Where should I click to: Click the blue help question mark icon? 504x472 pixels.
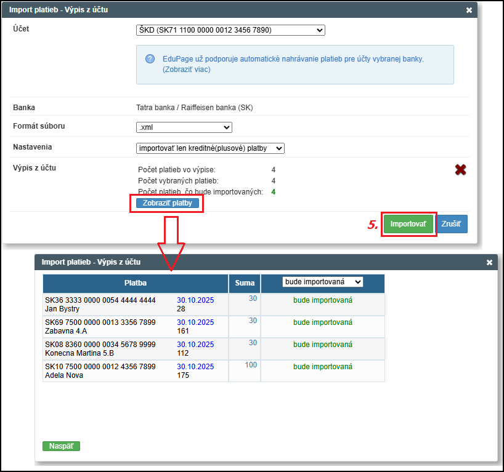click(150, 59)
